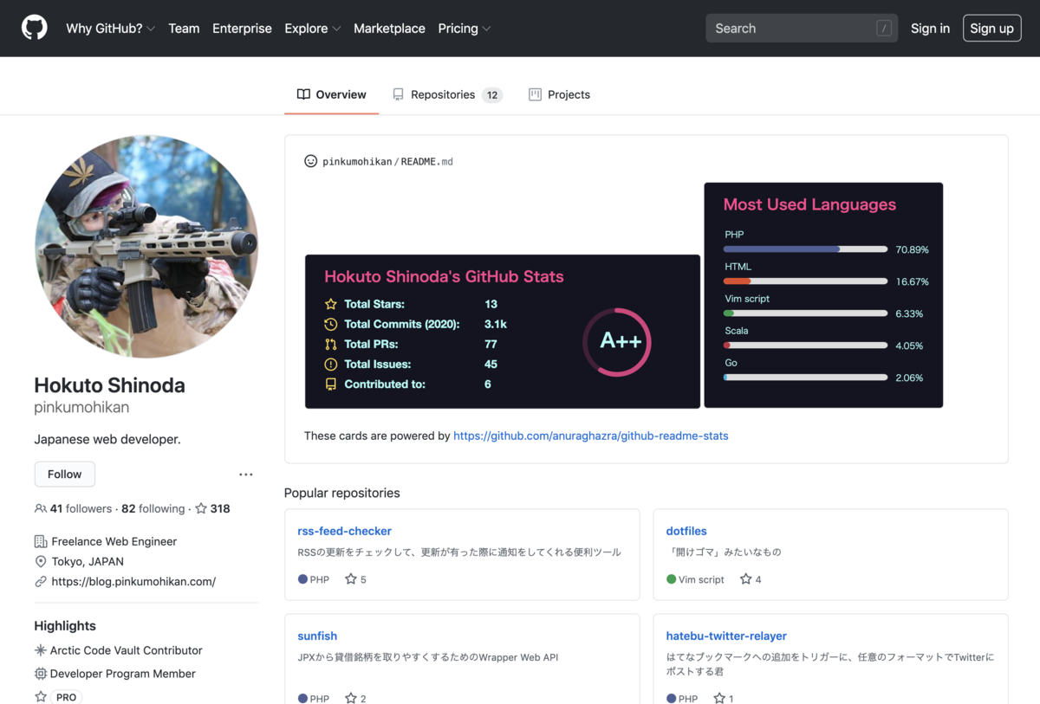This screenshot has height=704, width=1040.
Task: Click the link chain icon beside blog URL
Action: 41,581
